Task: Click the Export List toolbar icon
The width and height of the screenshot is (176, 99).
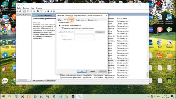Action: point(34,11)
